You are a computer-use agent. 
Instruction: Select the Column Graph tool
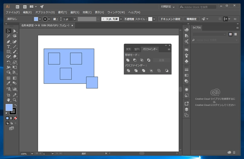[x=15, y=89]
